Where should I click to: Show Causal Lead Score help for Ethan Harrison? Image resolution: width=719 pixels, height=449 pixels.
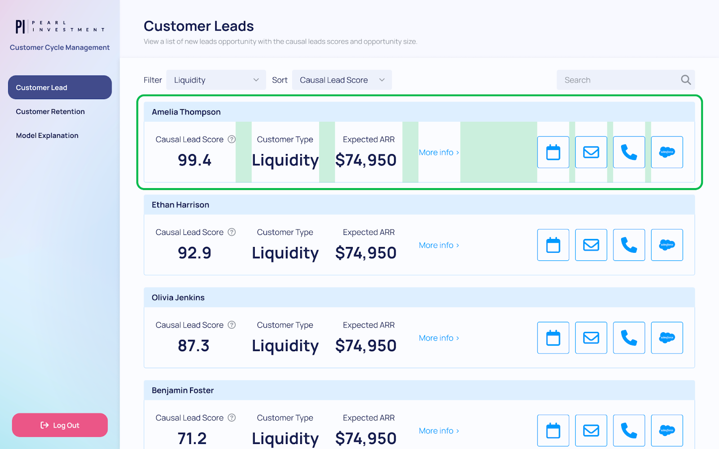pyautogui.click(x=231, y=232)
